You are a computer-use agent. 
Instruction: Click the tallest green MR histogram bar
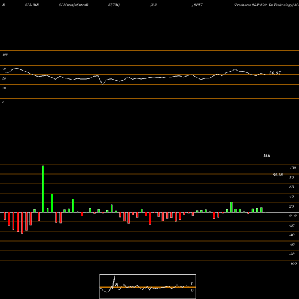click(43, 189)
